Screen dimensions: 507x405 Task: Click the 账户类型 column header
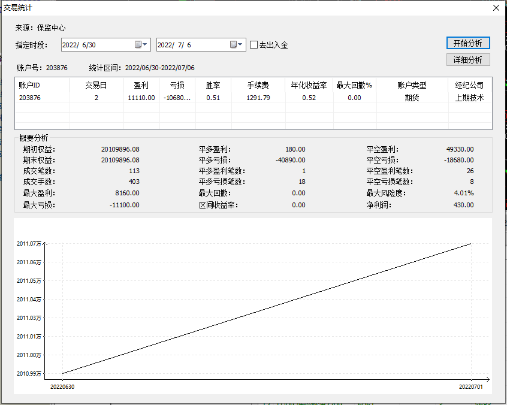coord(412,85)
